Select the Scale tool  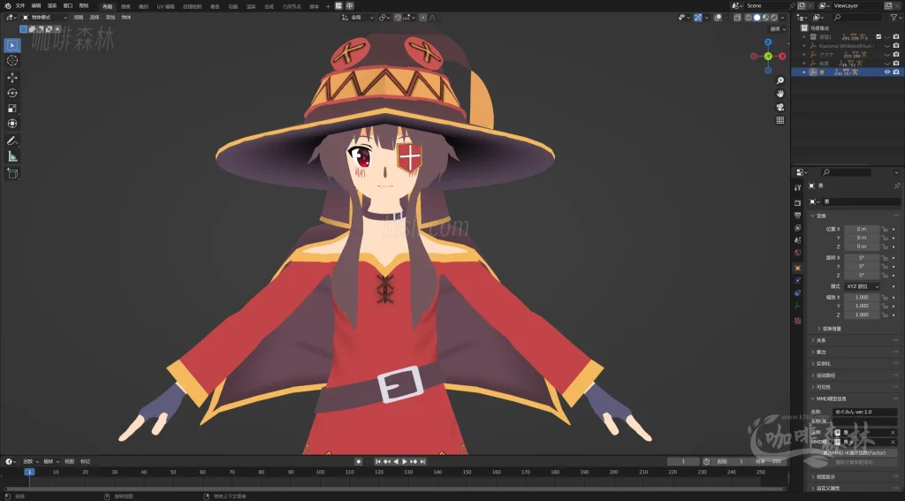click(12, 109)
